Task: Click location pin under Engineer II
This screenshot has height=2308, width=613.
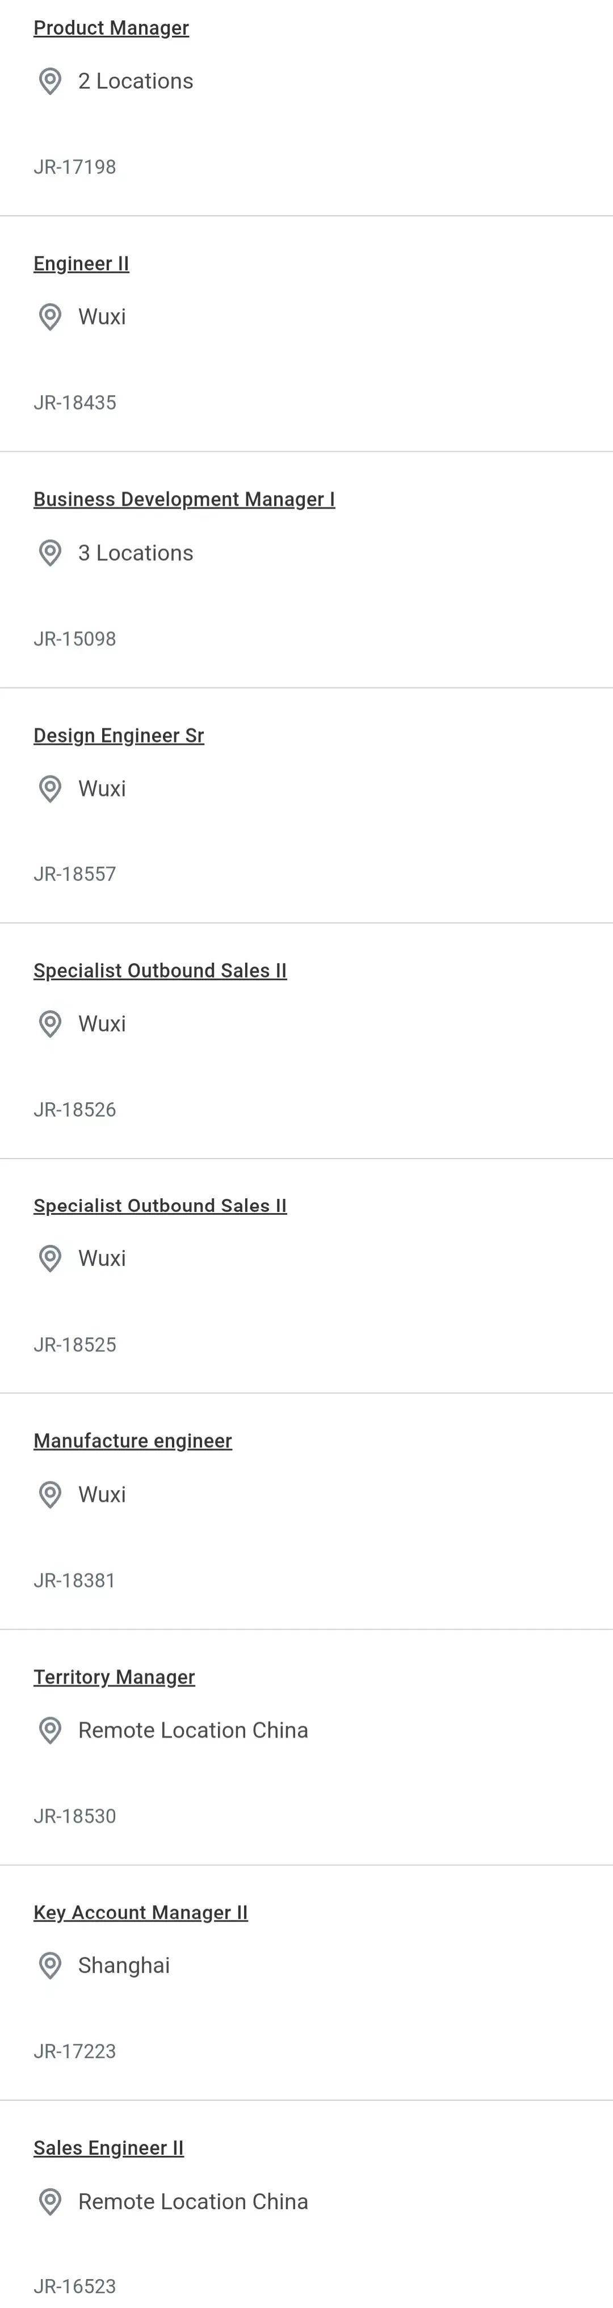Action: tap(50, 317)
